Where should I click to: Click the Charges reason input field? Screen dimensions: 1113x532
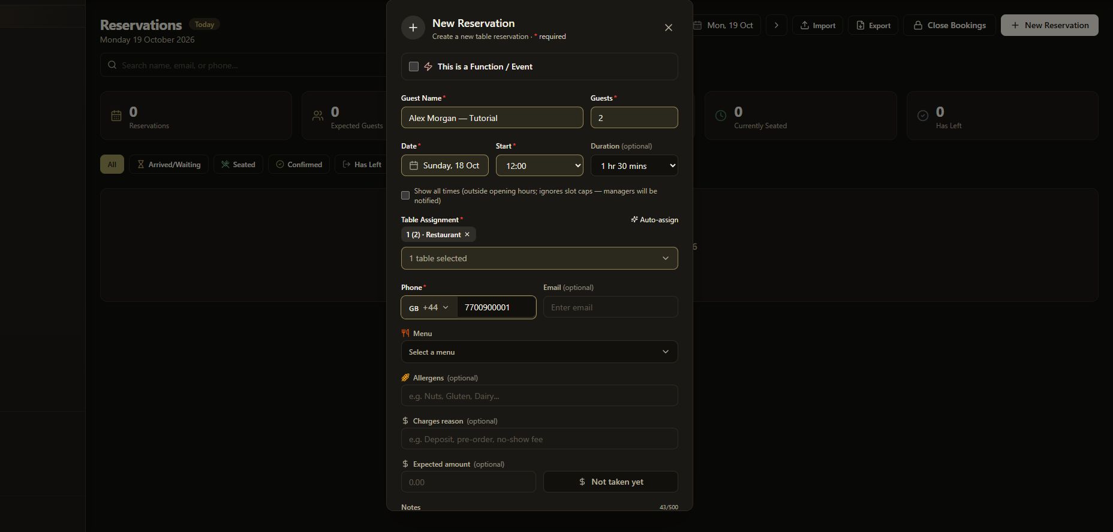pyautogui.click(x=539, y=439)
